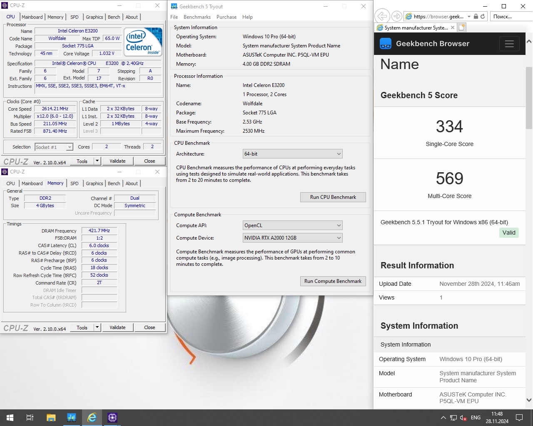This screenshot has height=426, width=533.
Task: Click the Core Speed 2614.21 MHz value
Action: pos(55,109)
